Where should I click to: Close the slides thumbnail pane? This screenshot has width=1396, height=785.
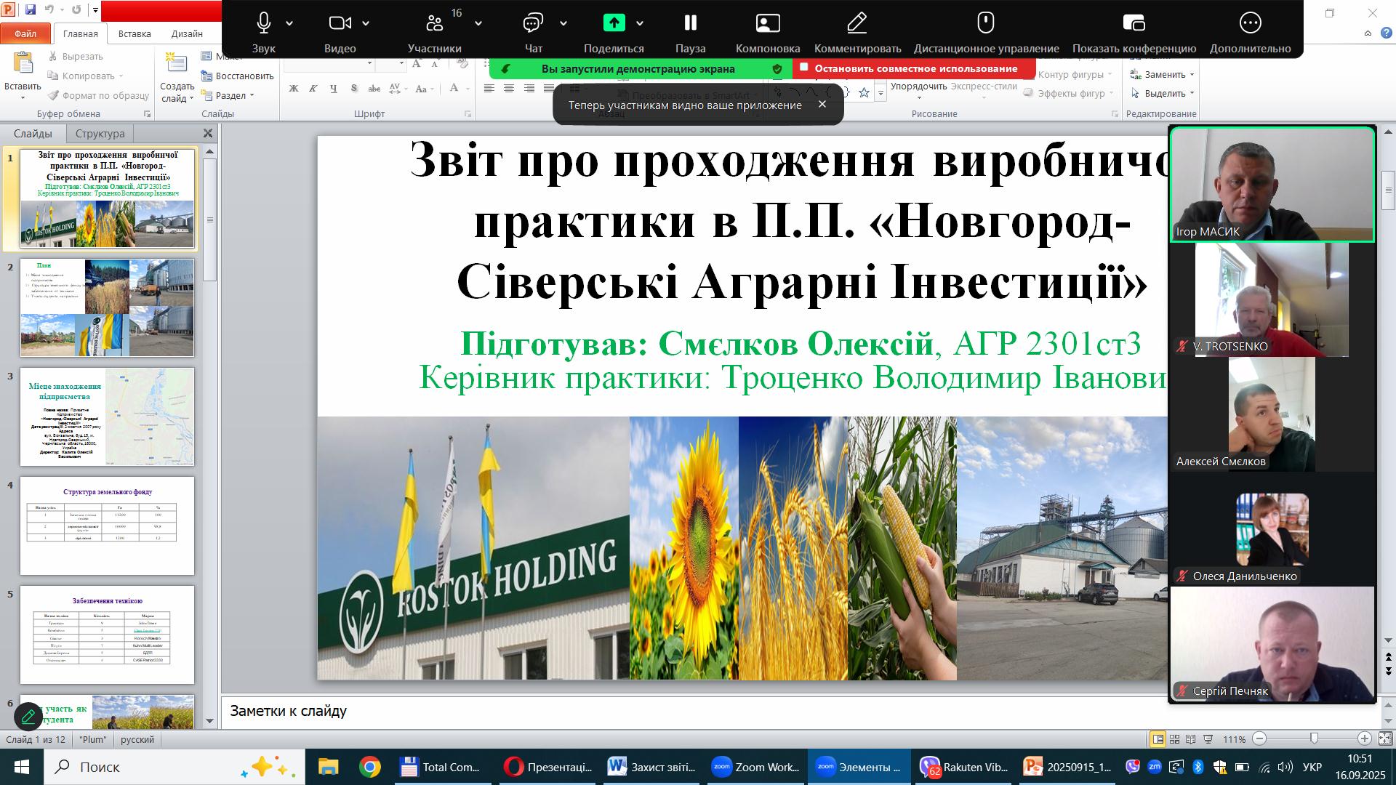208,134
